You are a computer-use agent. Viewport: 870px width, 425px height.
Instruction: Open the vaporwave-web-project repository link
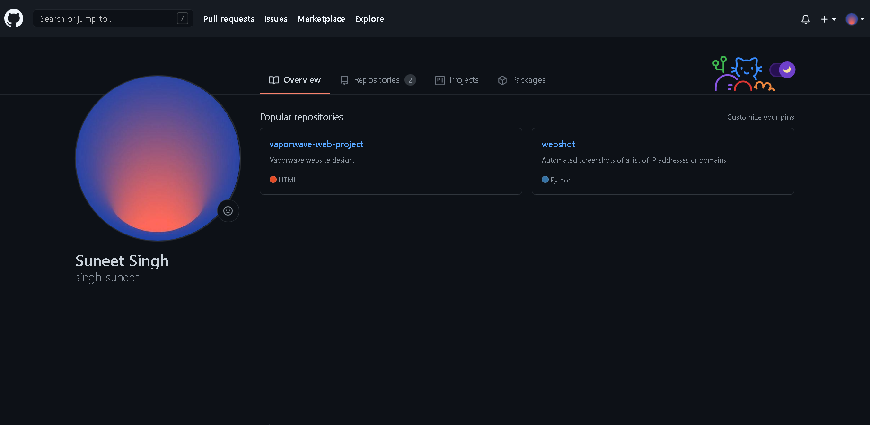tap(316, 144)
